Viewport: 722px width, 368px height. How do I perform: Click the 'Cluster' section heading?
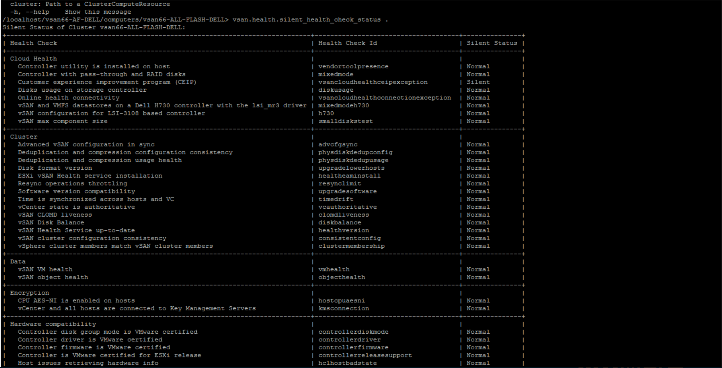click(x=24, y=137)
